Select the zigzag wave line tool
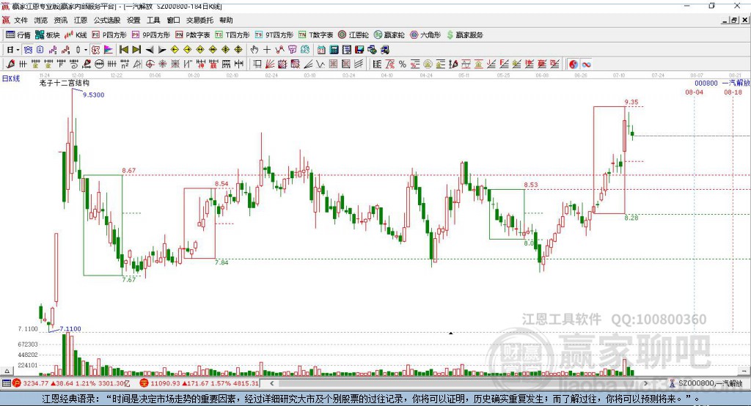The image size is (751, 406). (320, 64)
